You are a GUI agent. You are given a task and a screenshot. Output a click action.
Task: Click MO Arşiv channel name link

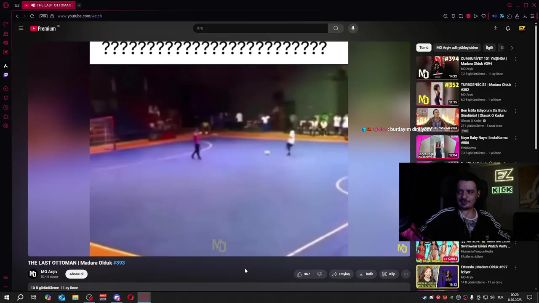point(49,271)
